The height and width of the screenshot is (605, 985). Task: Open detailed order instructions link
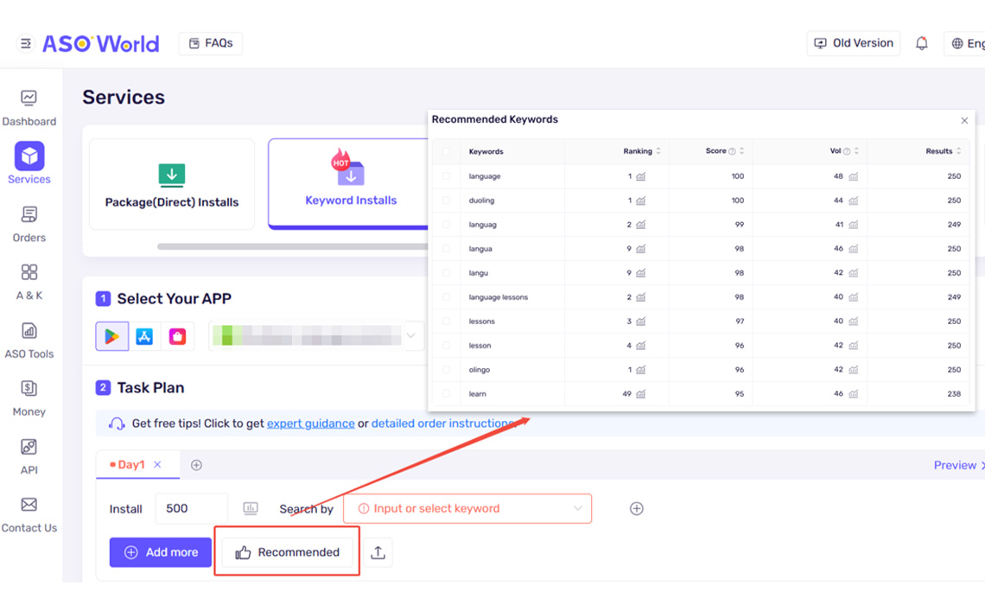coord(443,423)
